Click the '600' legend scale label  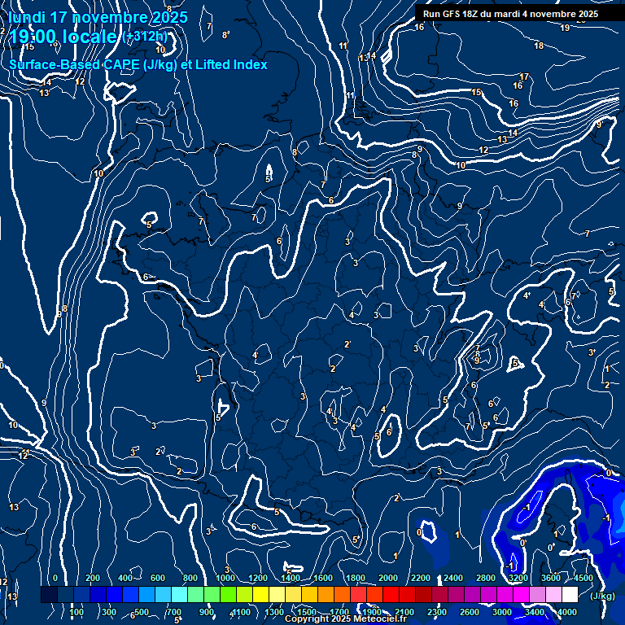[x=157, y=578]
